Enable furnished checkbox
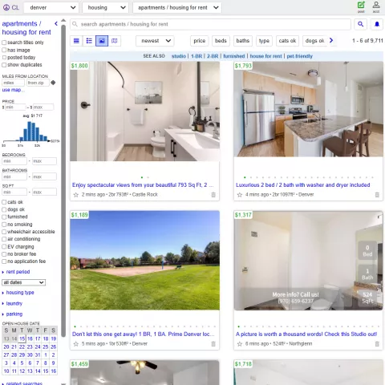 coord(4,217)
